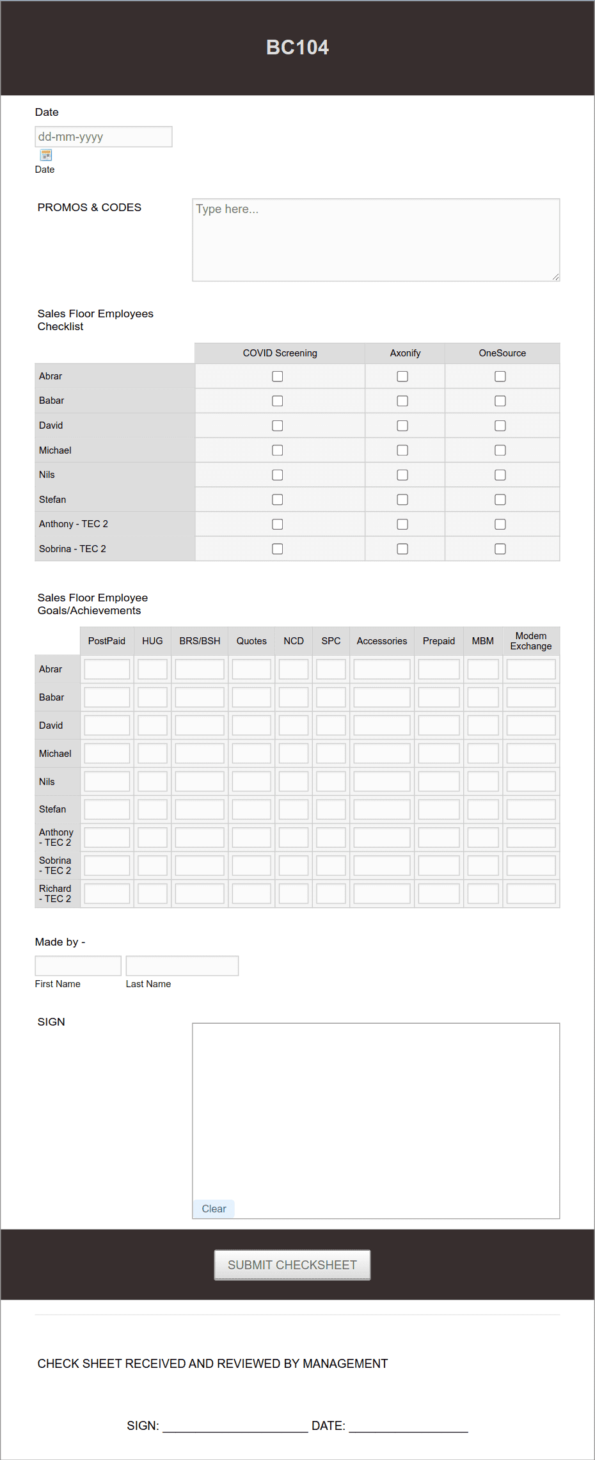Click the Clear button in the signature area
Screen dimensions: 595x1460
click(x=213, y=1208)
